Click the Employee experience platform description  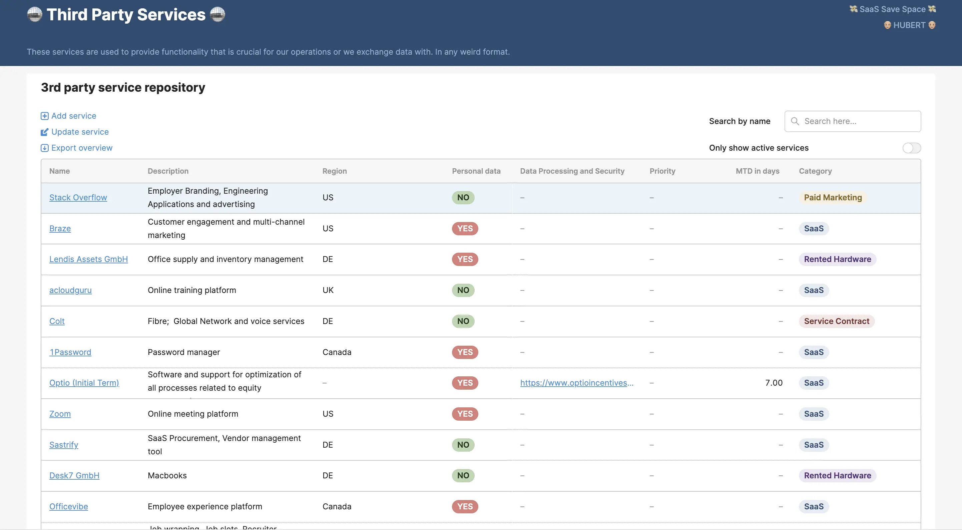[205, 507]
